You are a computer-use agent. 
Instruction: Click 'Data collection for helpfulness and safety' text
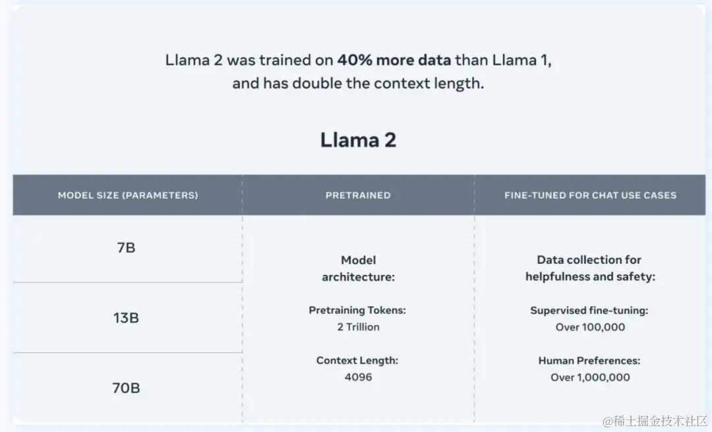(x=590, y=268)
